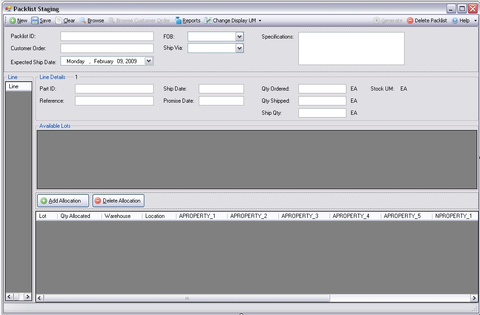The width and height of the screenshot is (480, 315).
Task: Click the right scroll arrow of allocation grid
Action: pyautogui.click(x=474, y=298)
